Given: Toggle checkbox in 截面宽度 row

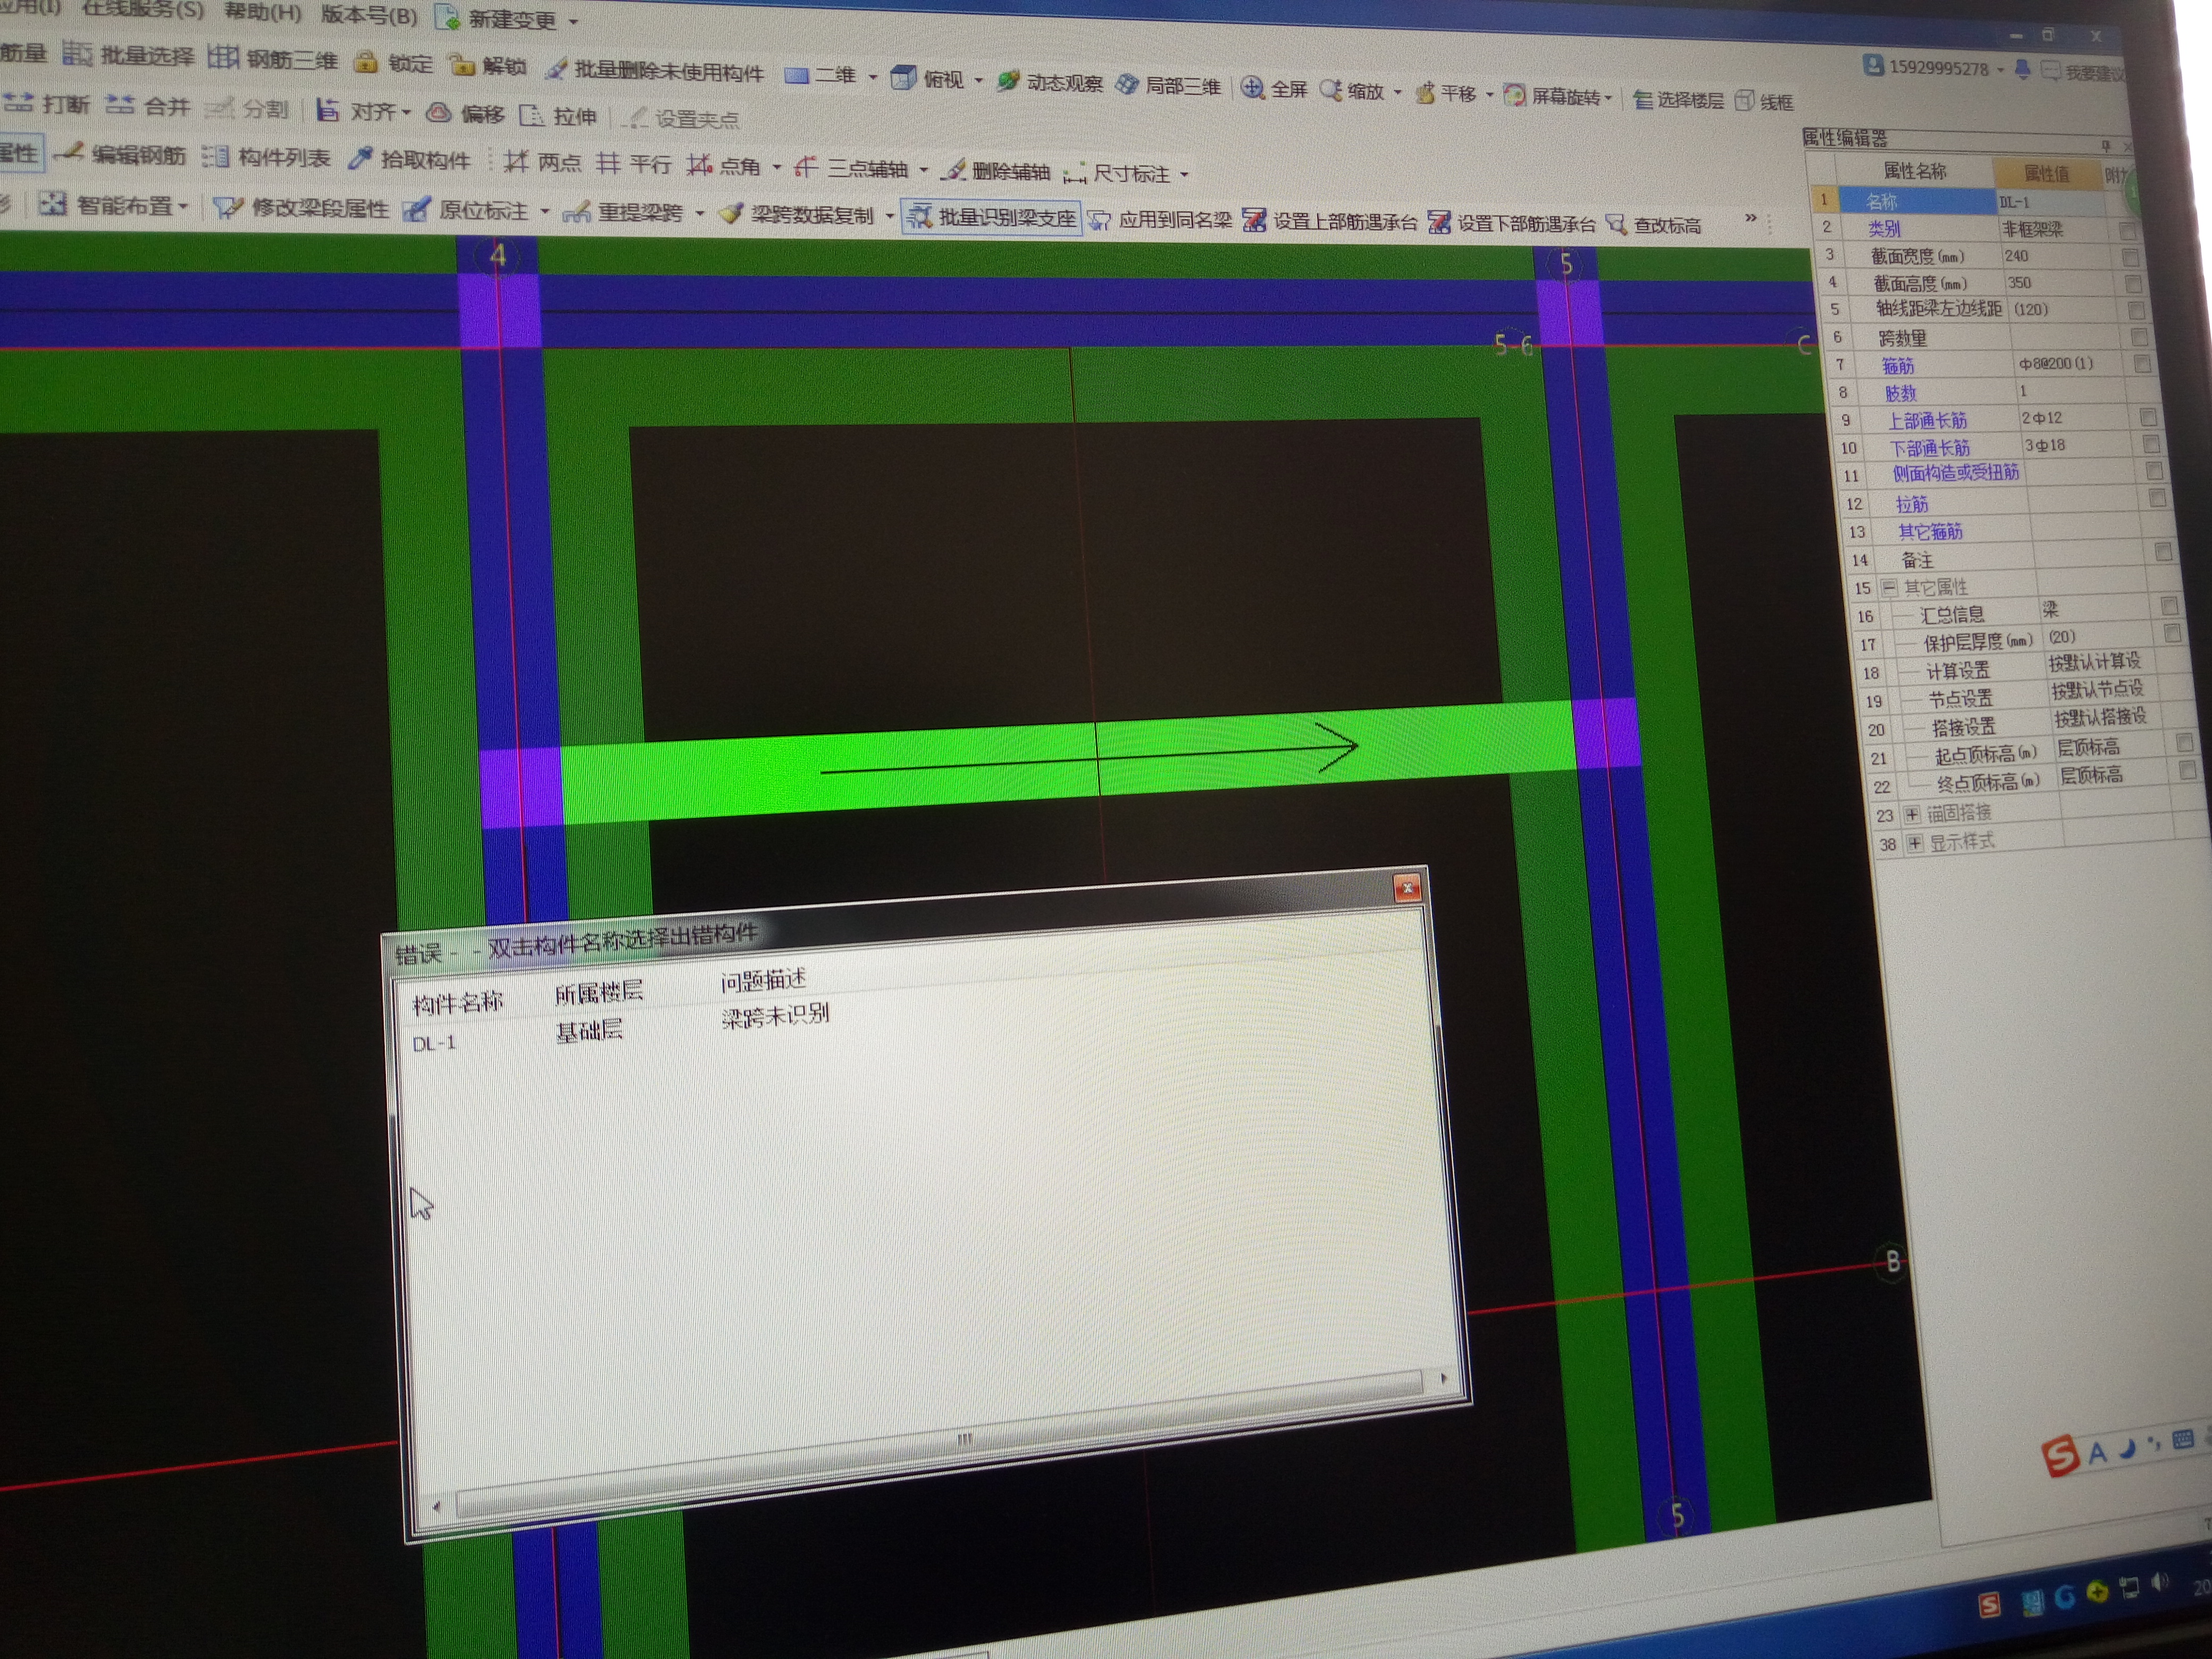Looking at the screenshot, I should click(2130, 258).
